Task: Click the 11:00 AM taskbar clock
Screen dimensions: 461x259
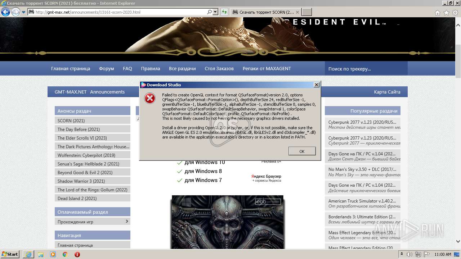Action: click(x=443, y=254)
